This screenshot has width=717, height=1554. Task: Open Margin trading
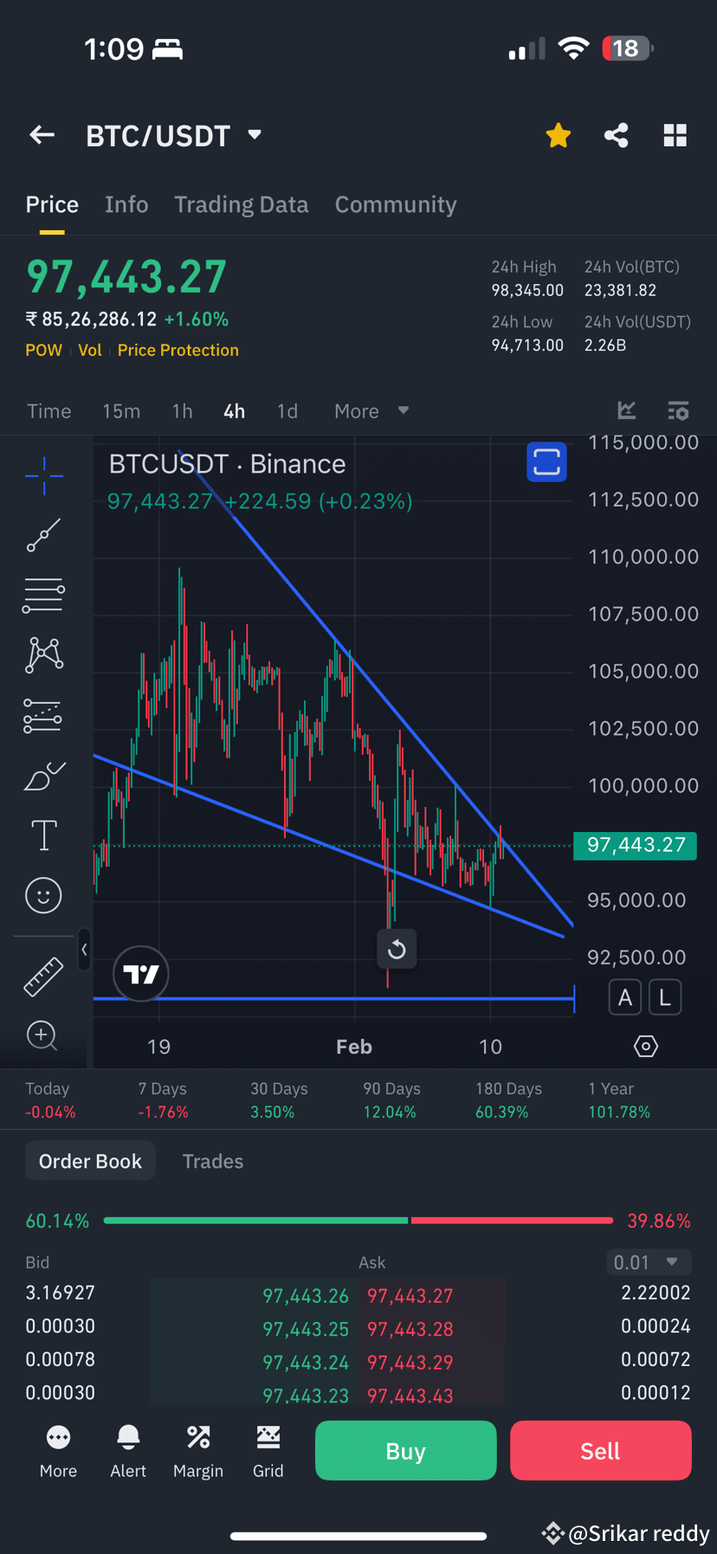198,1452
